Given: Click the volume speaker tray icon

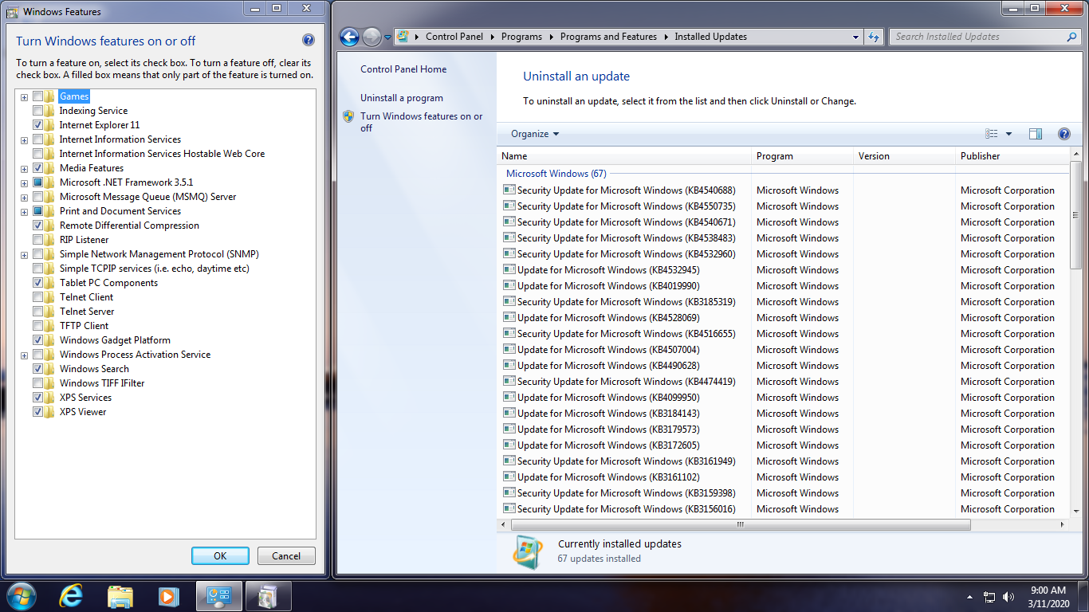Looking at the screenshot, I should (1008, 597).
